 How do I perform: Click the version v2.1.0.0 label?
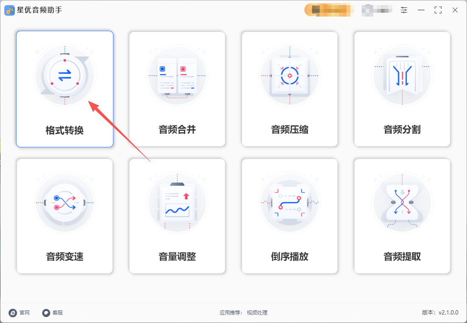(x=440, y=312)
